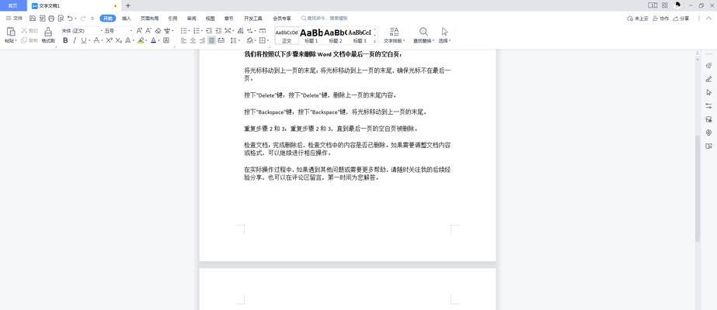Decrease font size with the A- icon
Viewport: 717px width, 310px height.
tap(148, 30)
